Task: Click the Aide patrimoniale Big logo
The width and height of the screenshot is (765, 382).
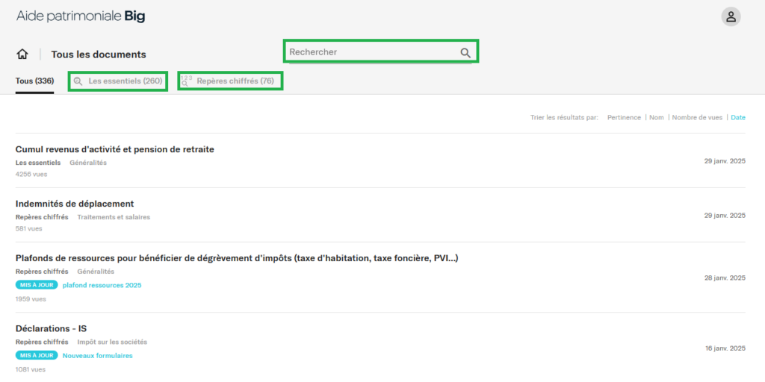Action: [x=81, y=16]
